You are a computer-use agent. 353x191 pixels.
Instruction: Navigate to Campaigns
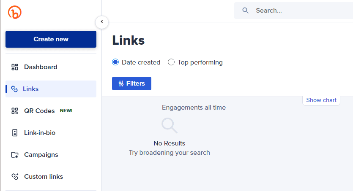41,155
